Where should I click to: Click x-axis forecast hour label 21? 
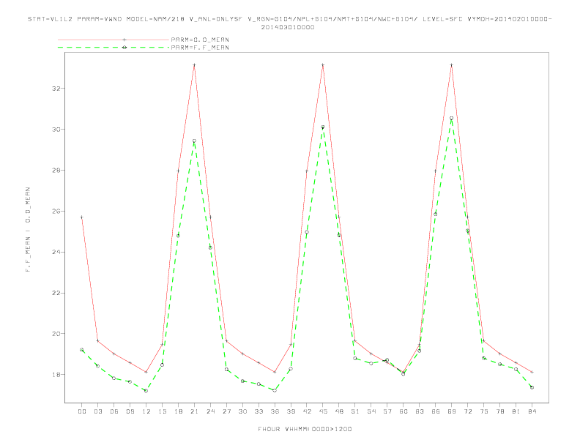pos(194,411)
